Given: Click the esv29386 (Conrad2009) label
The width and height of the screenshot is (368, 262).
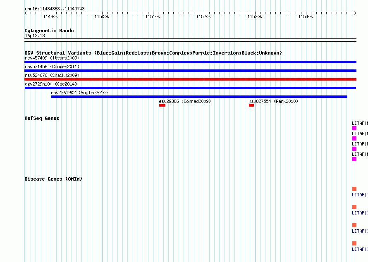Looking at the screenshot, I should (185, 101).
